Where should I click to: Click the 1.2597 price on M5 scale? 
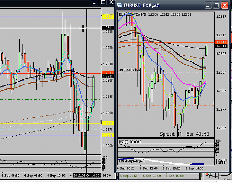(221, 72)
